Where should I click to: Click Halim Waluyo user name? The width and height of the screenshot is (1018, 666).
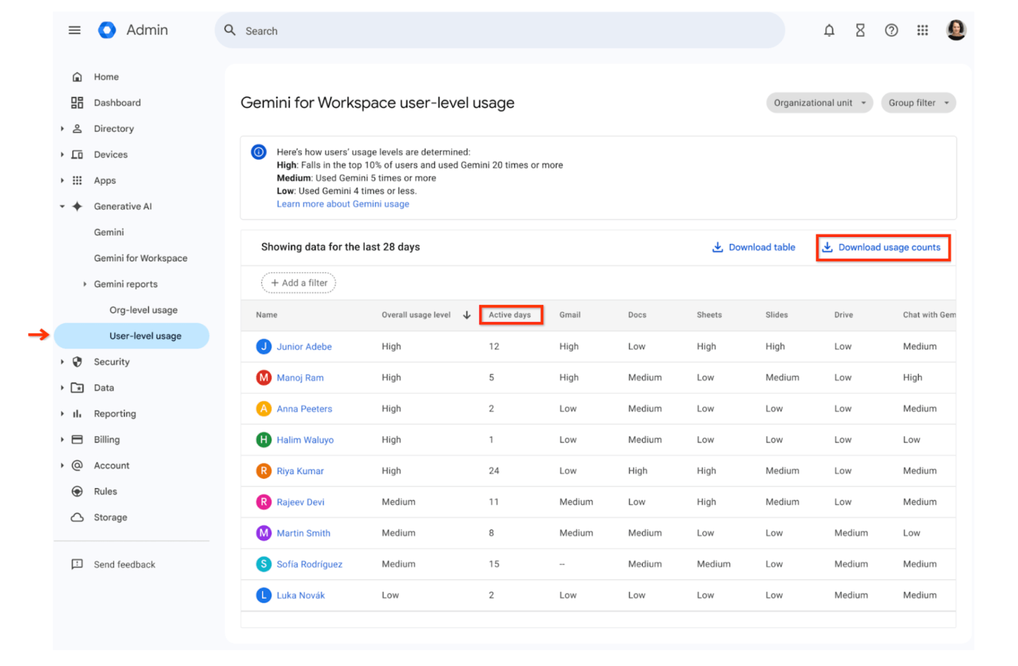pos(305,440)
